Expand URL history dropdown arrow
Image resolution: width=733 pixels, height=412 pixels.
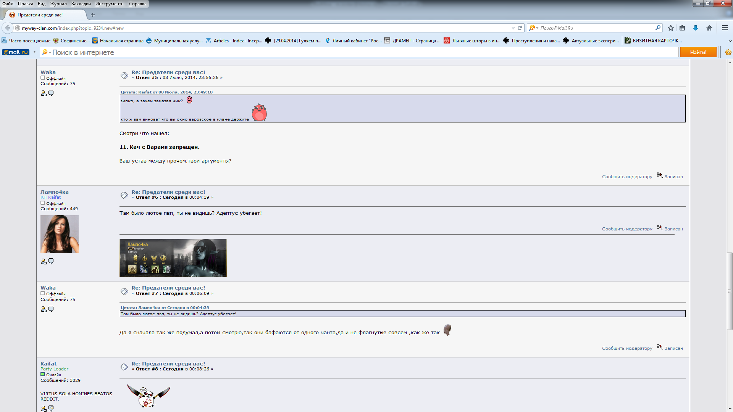[x=513, y=28]
